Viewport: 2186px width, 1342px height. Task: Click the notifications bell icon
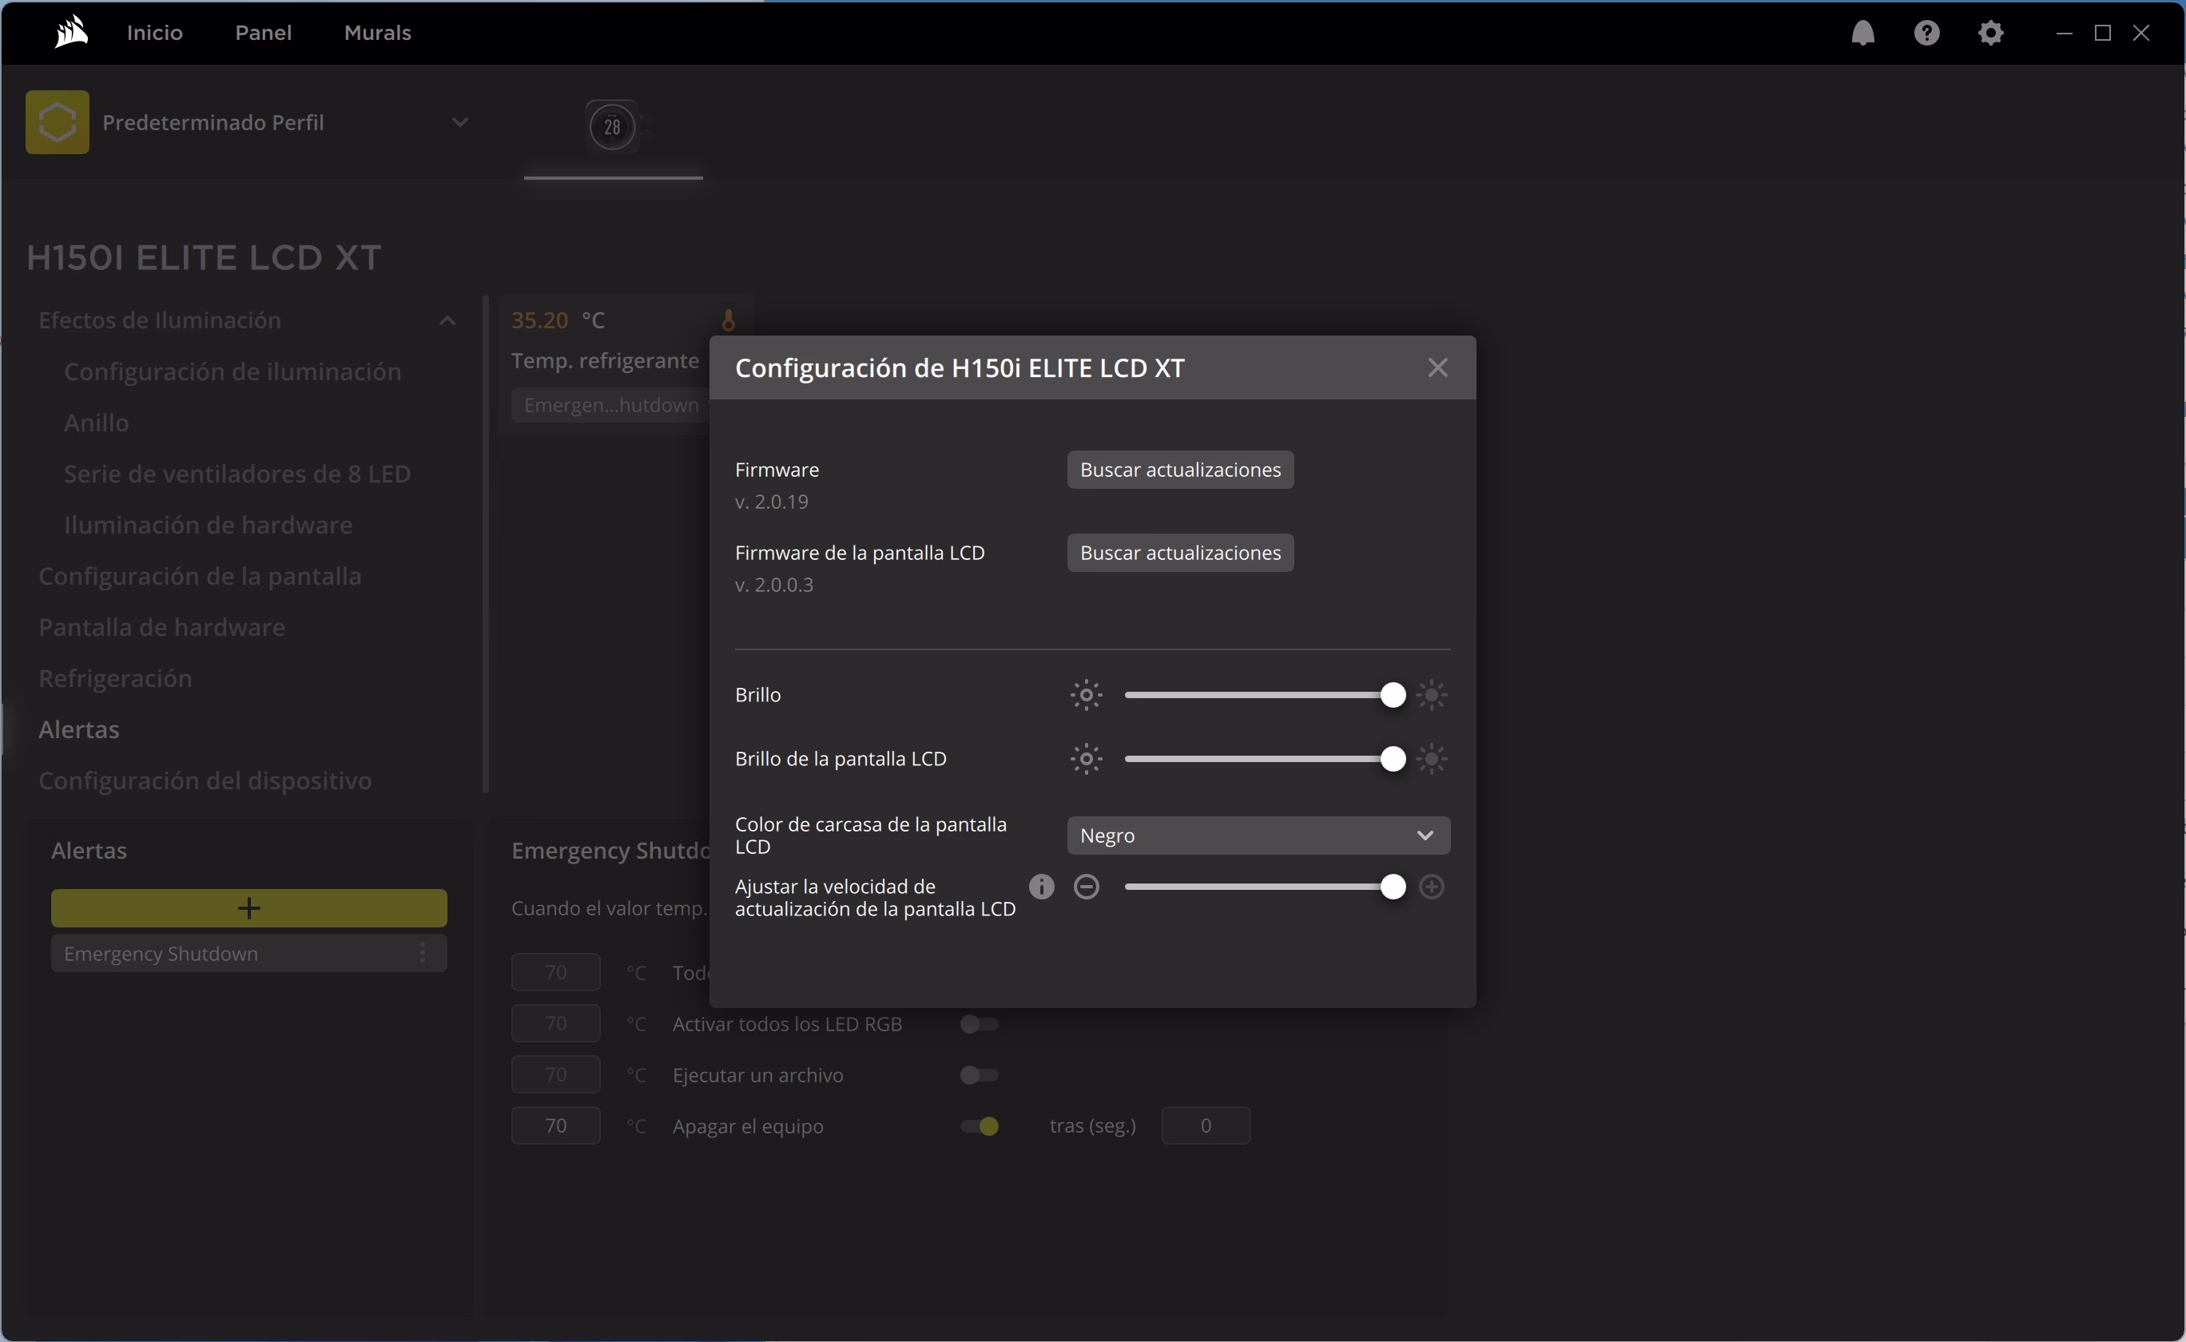pos(1862,33)
